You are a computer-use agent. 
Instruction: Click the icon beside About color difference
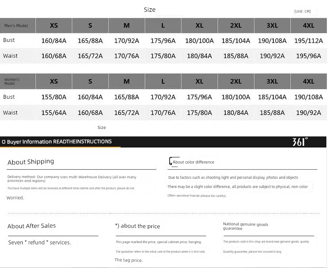(170, 162)
